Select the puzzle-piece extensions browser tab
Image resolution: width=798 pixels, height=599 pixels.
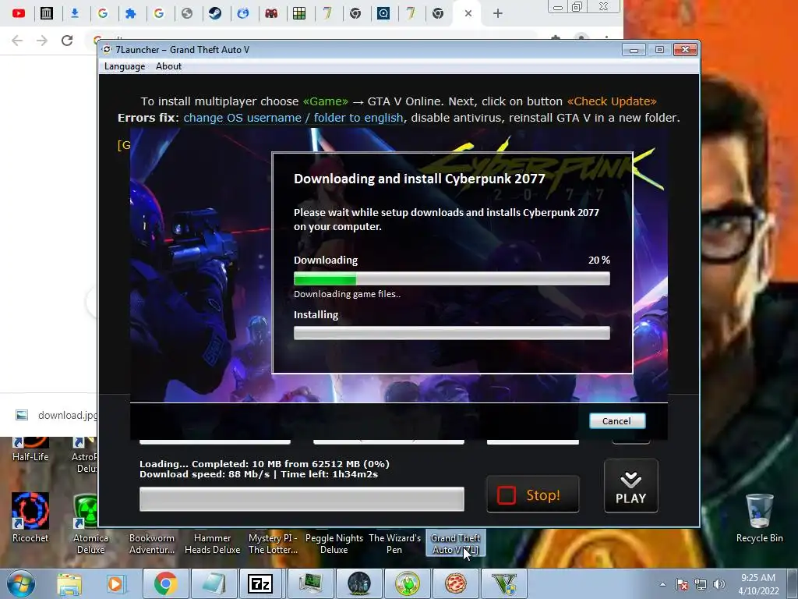(131, 13)
